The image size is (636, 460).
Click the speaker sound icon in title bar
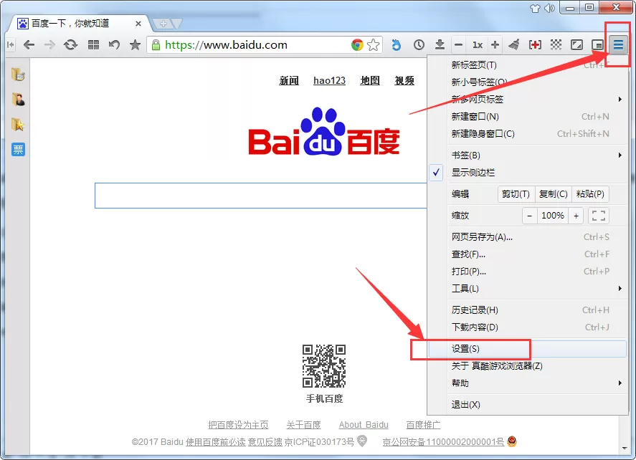tap(550, 8)
